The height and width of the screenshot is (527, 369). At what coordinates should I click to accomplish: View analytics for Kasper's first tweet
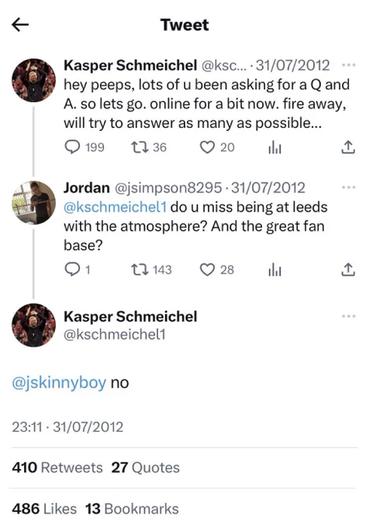(274, 147)
